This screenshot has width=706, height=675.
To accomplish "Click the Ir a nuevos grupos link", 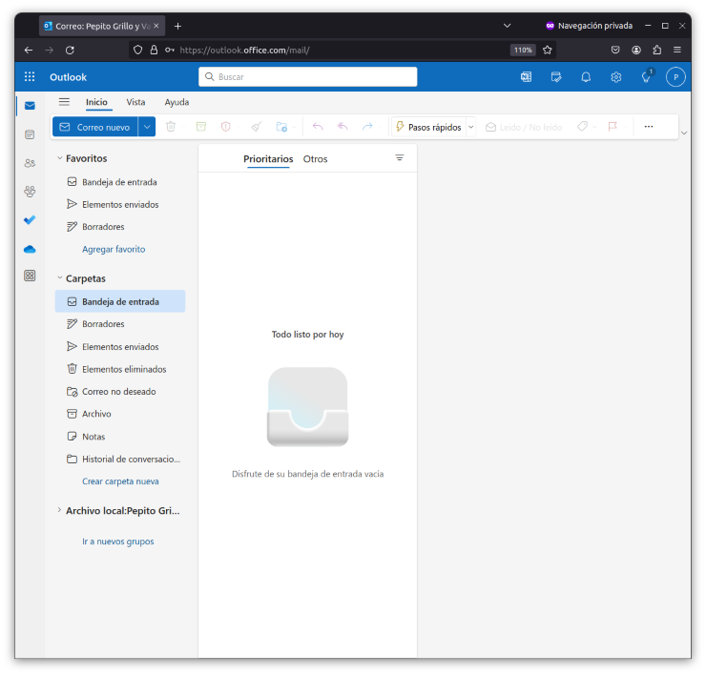I will click(x=118, y=542).
